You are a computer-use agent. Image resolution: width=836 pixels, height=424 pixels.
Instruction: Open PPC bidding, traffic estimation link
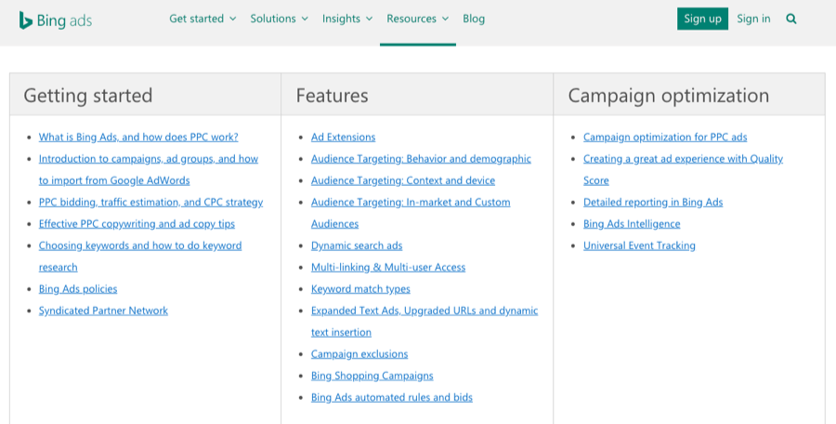150,203
